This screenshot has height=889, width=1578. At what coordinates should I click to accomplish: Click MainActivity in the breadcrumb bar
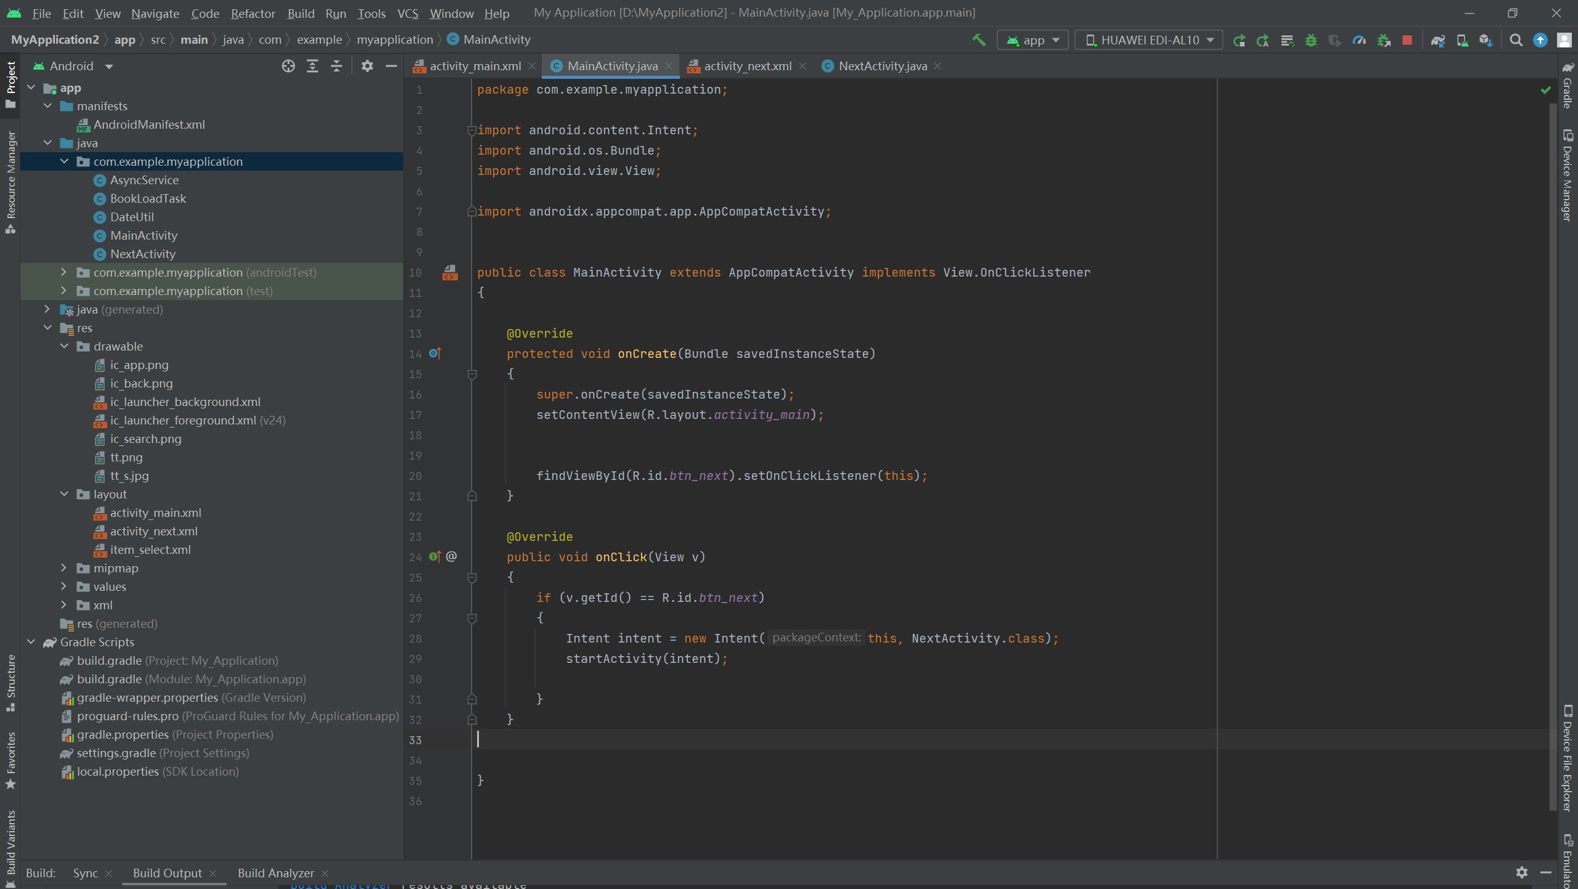[496, 39]
